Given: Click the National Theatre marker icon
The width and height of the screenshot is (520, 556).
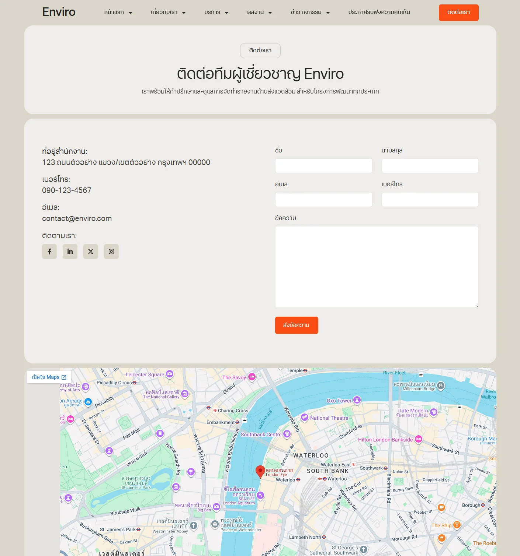Looking at the screenshot, I should click(x=305, y=418).
